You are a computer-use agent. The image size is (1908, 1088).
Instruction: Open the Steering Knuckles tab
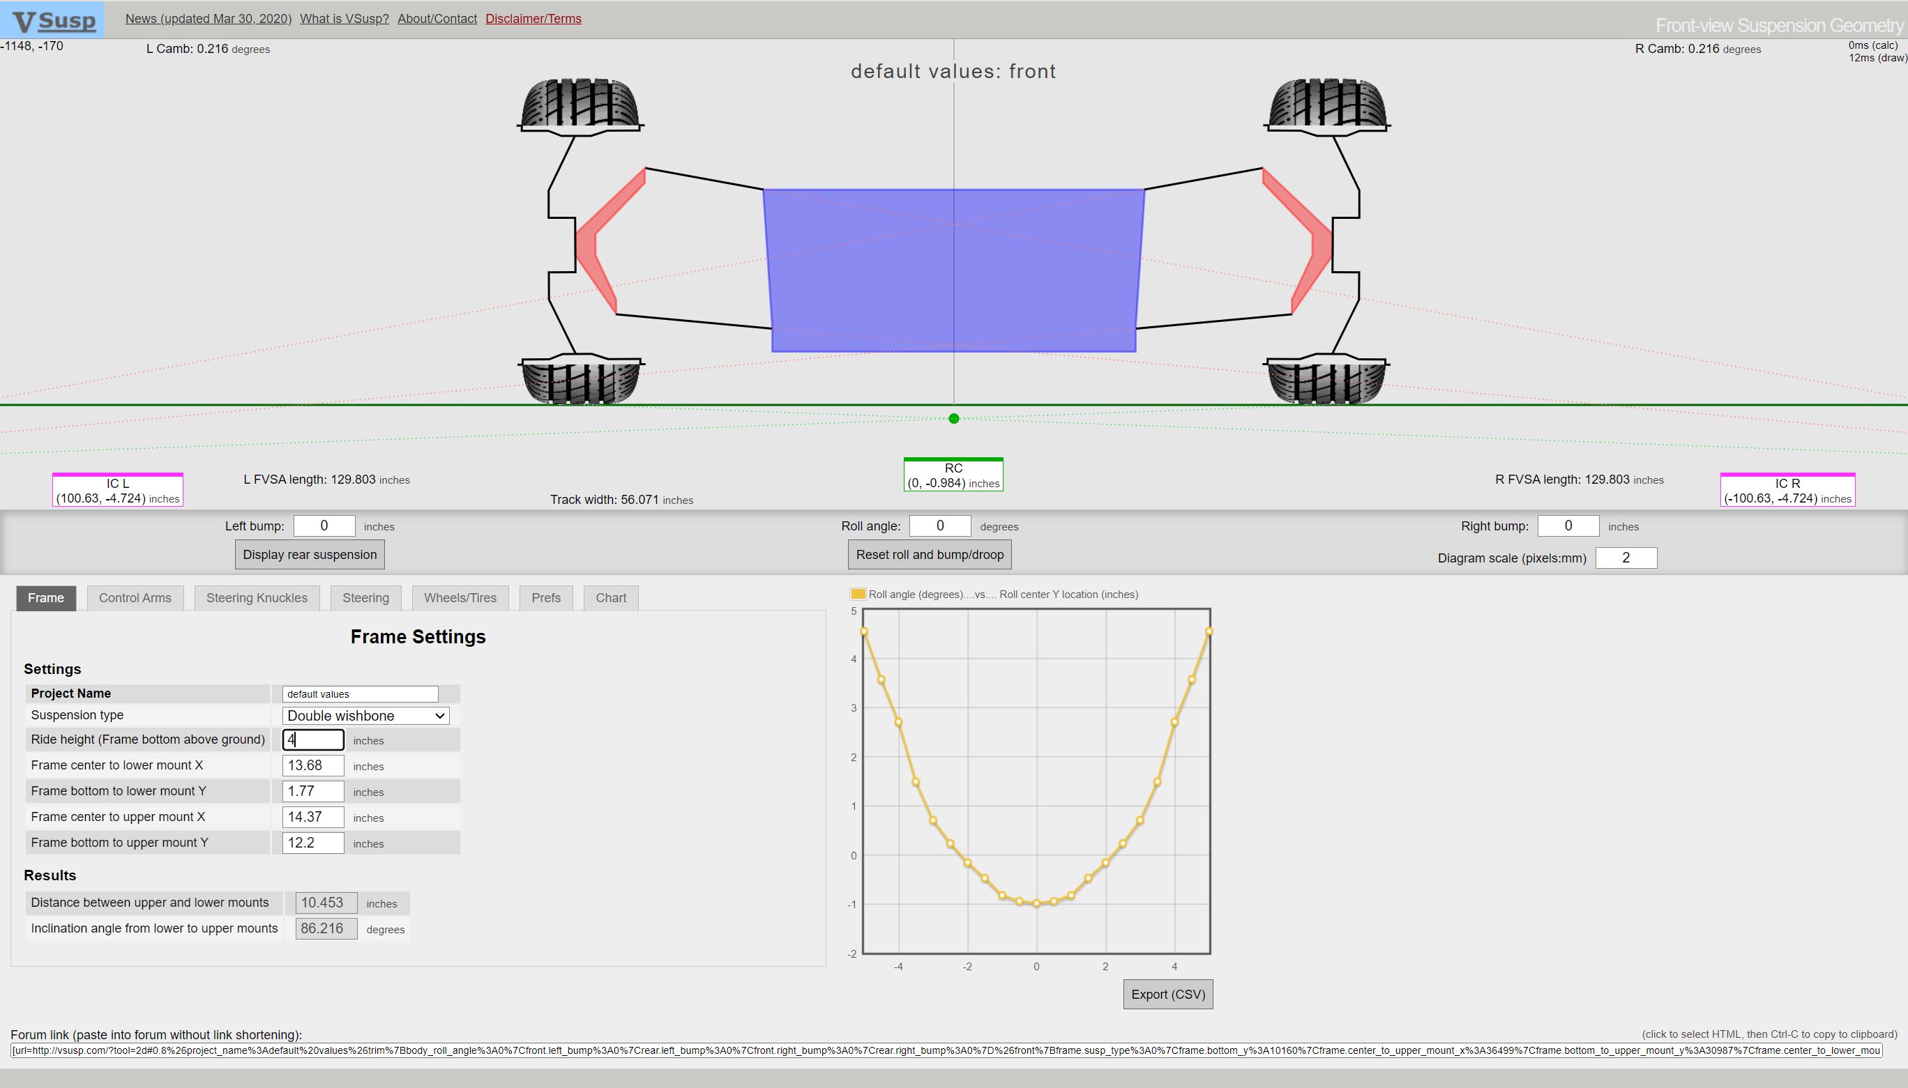[257, 598]
